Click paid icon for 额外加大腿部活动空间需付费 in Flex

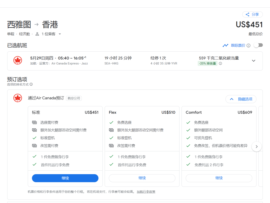(111, 130)
